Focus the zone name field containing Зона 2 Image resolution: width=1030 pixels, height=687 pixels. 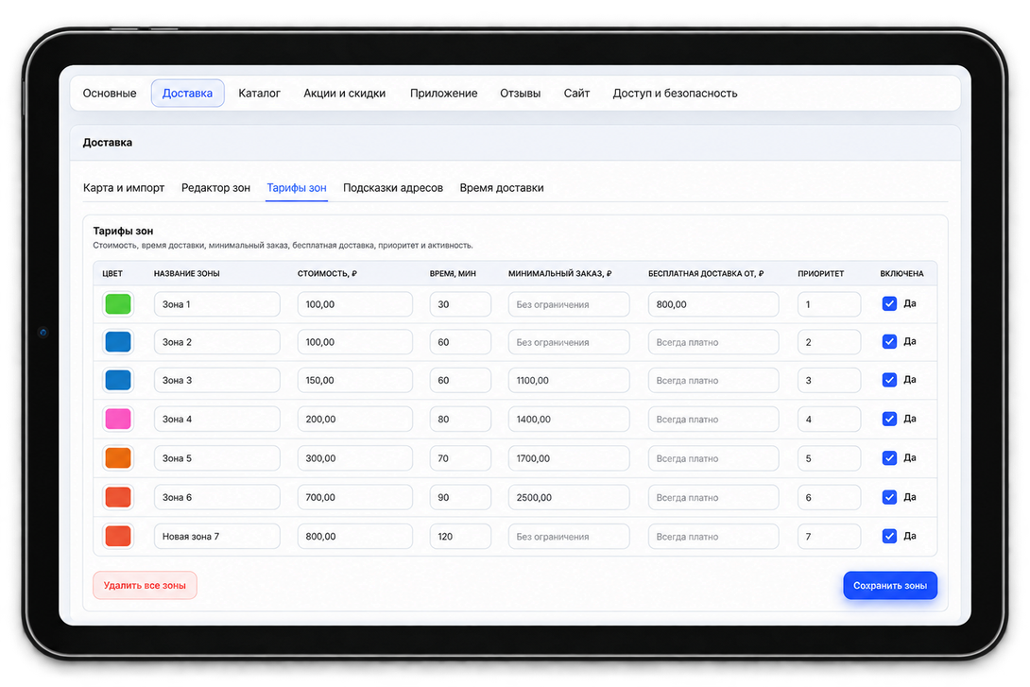pos(216,342)
